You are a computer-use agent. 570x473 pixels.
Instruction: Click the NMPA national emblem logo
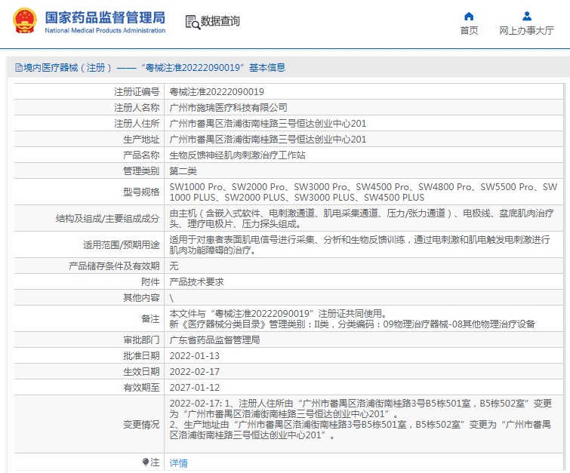tap(23, 21)
